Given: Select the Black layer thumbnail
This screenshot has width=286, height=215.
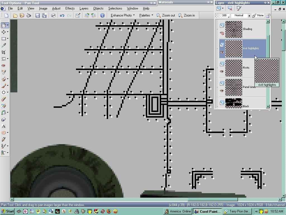Looking at the screenshot, I should point(234,103).
